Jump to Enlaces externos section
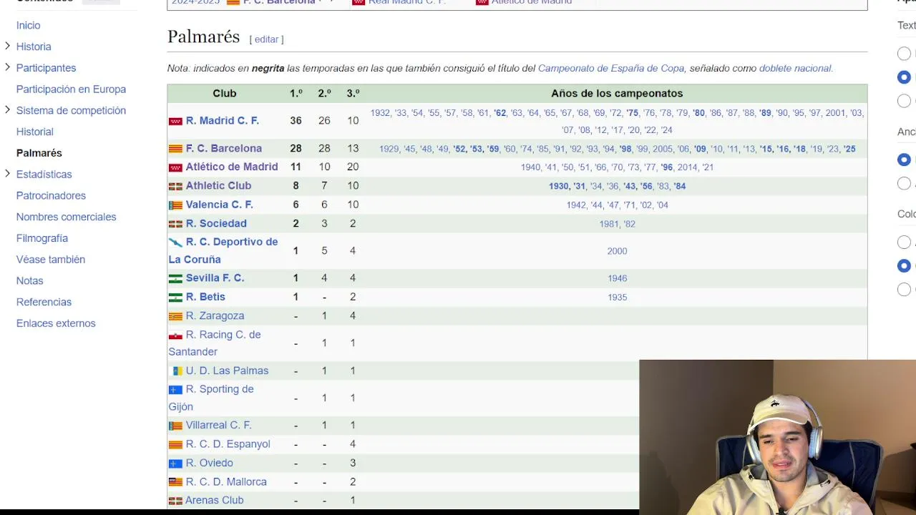The width and height of the screenshot is (916, 515). [x=56, y=323]
